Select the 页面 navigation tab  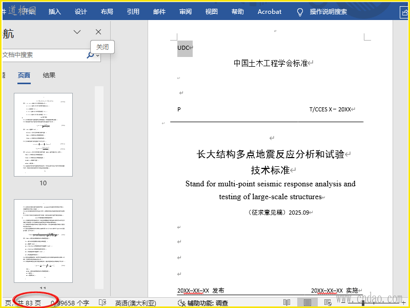[24, 75]
